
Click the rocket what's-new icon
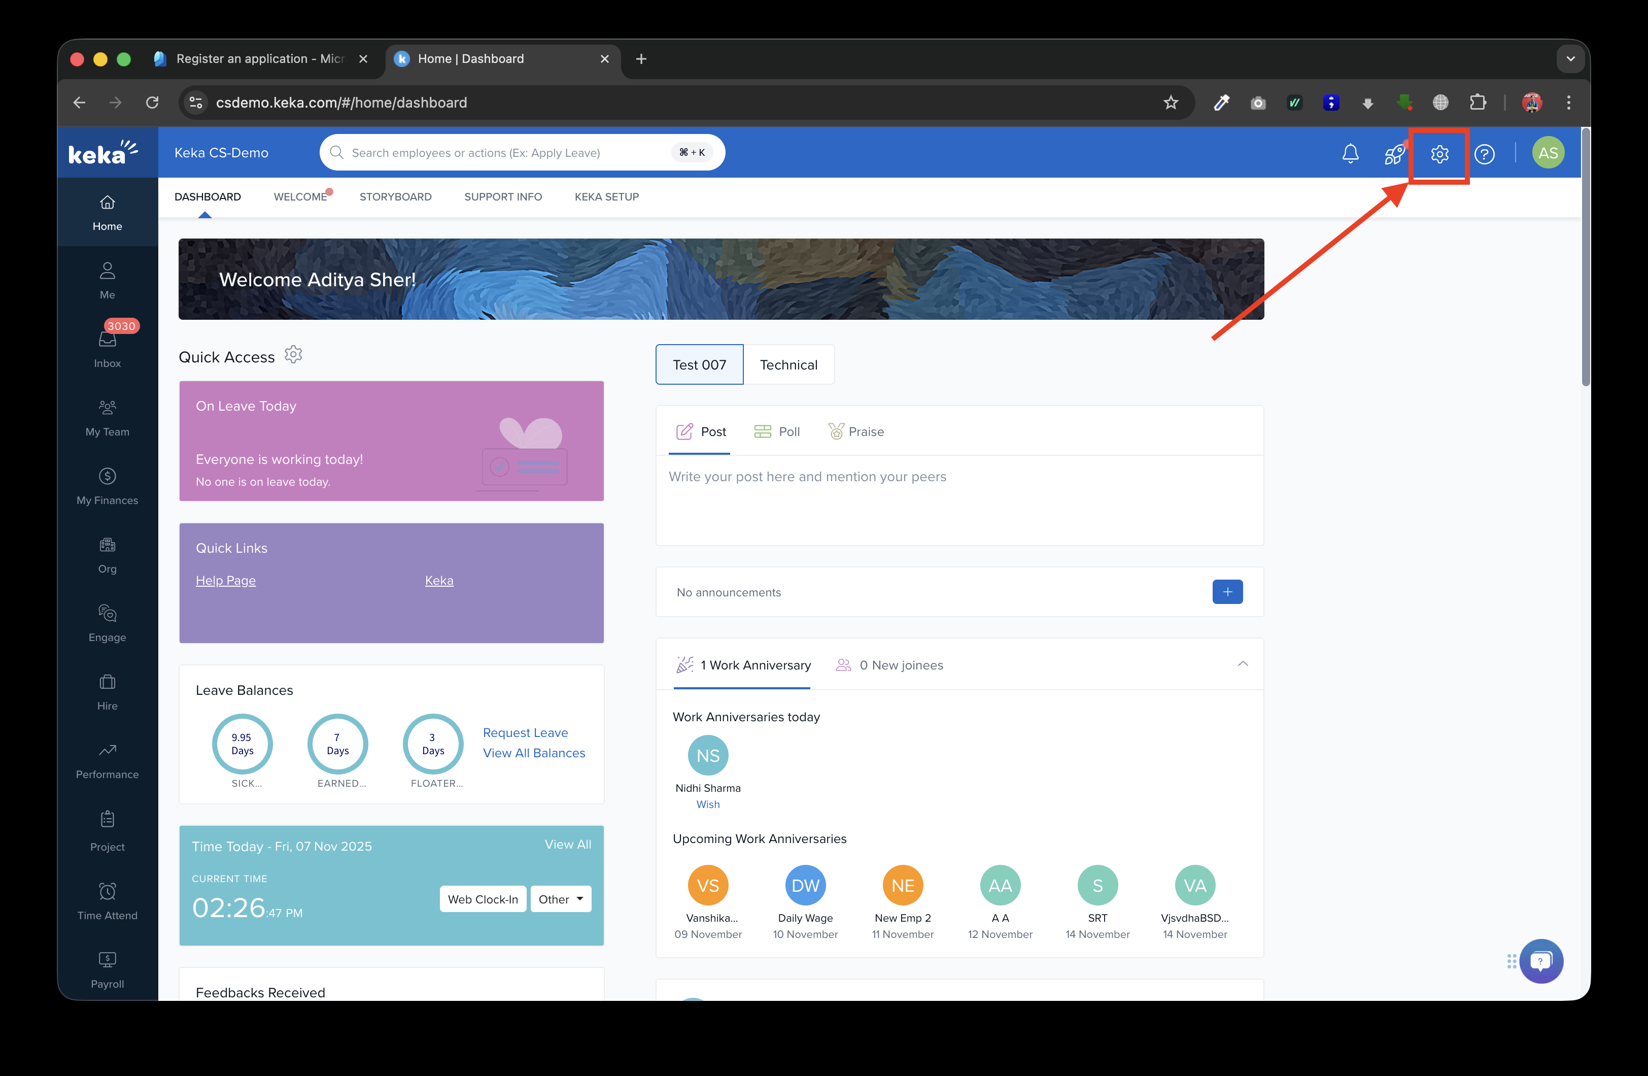pos(1394,153)
